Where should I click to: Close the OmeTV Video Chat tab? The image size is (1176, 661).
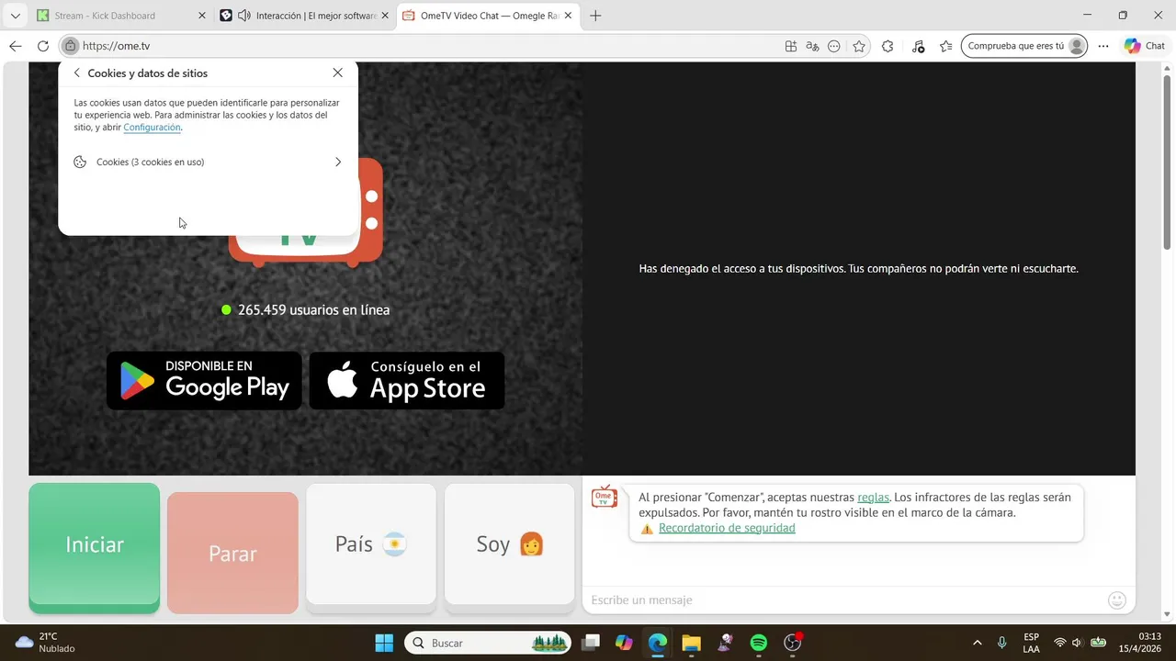(x=569, y=16)
